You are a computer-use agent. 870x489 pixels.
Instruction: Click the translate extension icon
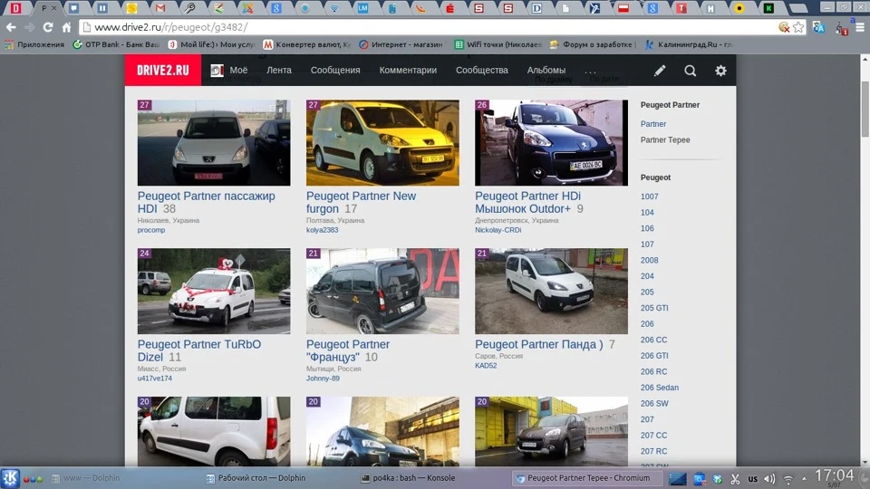(818, 27)
